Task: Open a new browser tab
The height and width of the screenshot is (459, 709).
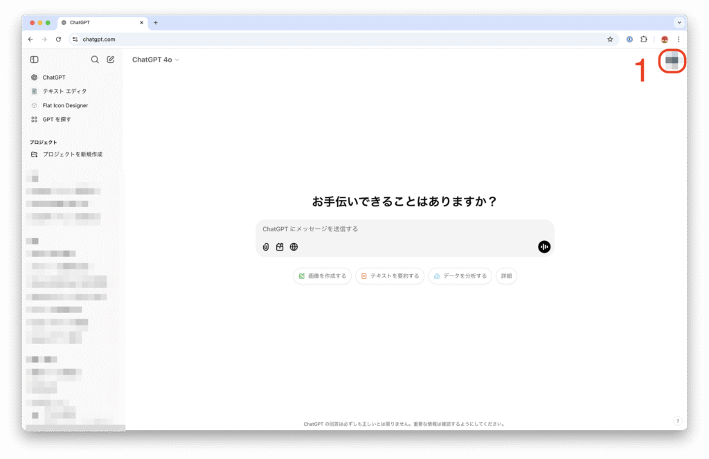Action: pyautogui.click(x=156, y=23)
